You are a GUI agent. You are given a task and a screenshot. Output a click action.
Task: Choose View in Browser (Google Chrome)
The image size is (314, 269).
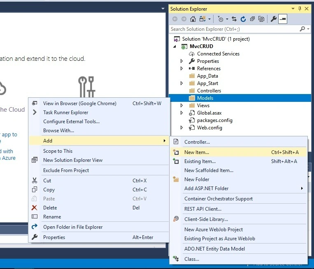click(x=99, y=103)
